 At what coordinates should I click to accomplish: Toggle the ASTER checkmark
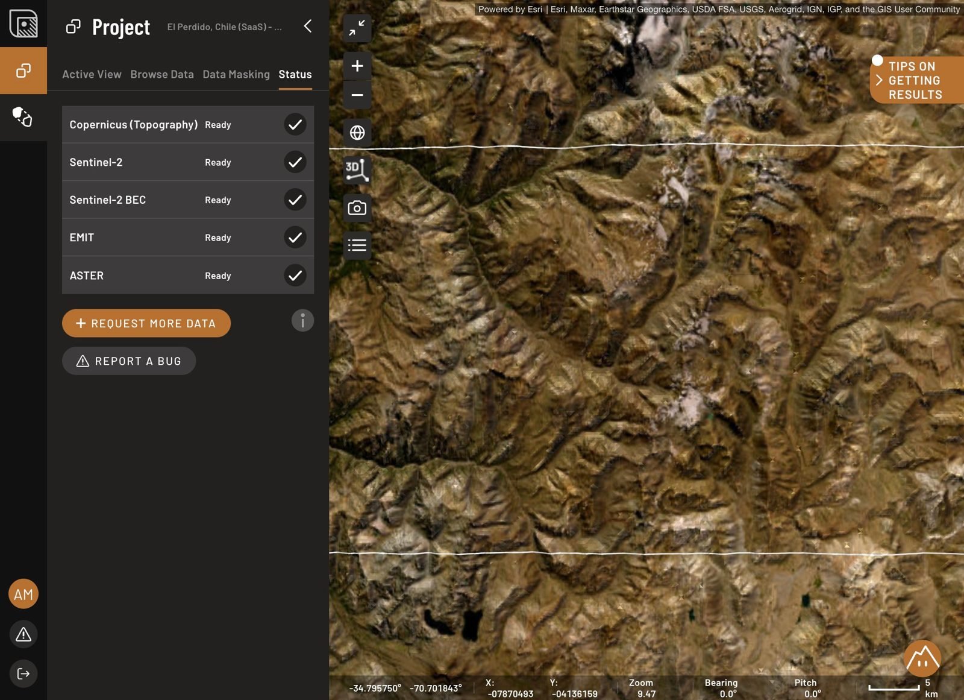tap(295, 275)
